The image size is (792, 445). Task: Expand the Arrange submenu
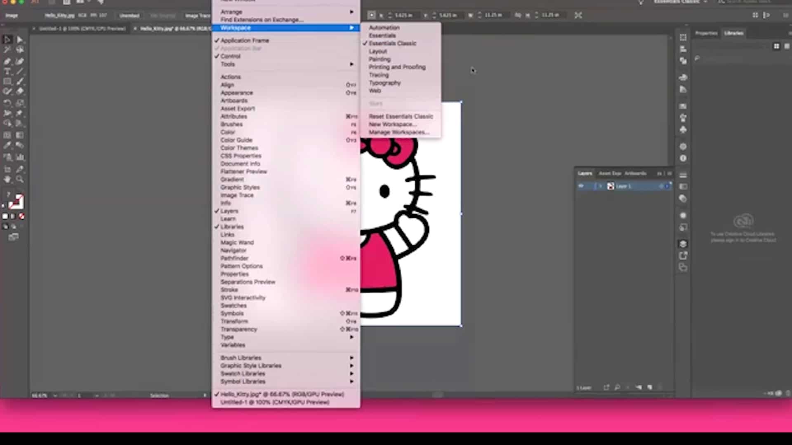click(x=285, y=12)
